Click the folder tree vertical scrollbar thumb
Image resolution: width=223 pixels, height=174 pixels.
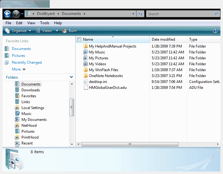[72, 107]
